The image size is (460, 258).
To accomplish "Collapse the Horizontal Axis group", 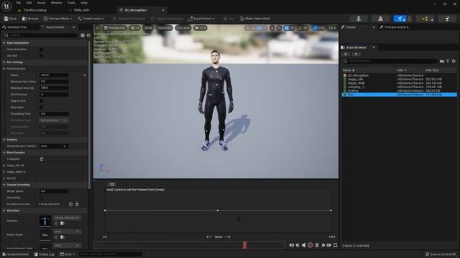I will point(4,69).
